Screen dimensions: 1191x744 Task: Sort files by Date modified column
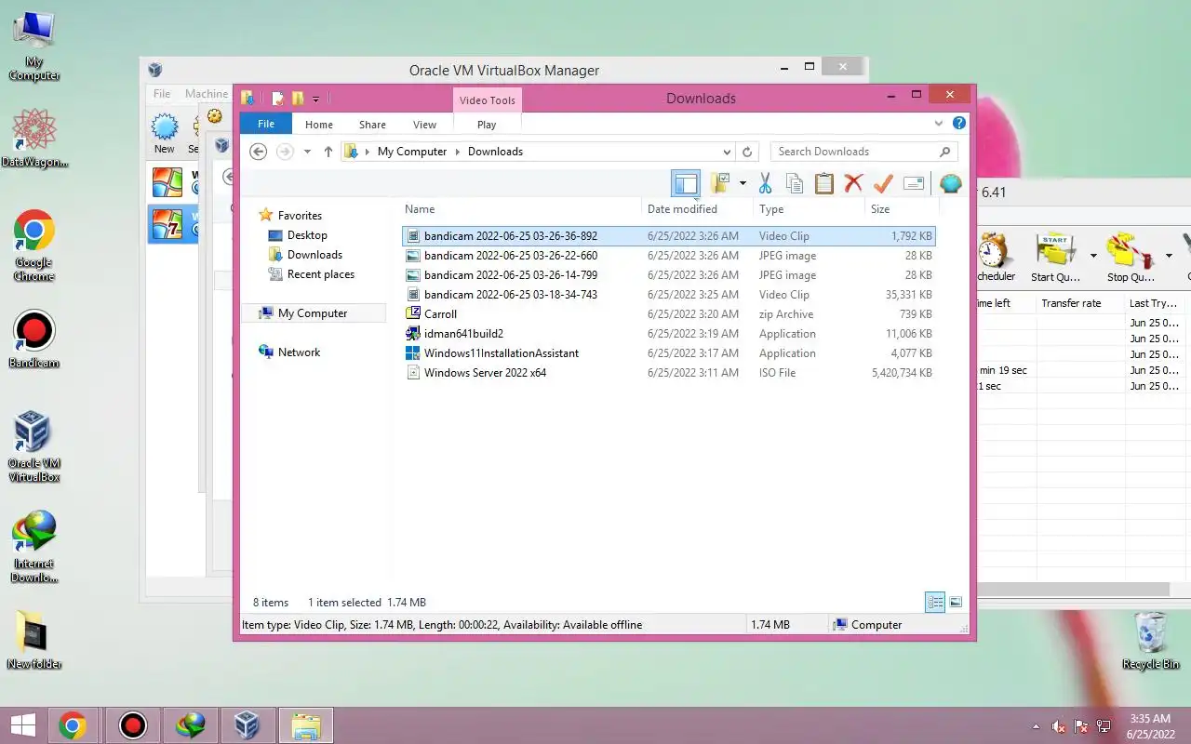[698, 209]
